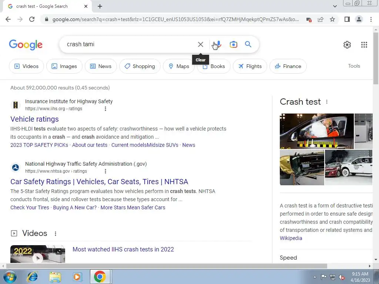This screenshot has width=379, height=284.
Task: Clear the search box with the X icon
Action: point(200,44)
